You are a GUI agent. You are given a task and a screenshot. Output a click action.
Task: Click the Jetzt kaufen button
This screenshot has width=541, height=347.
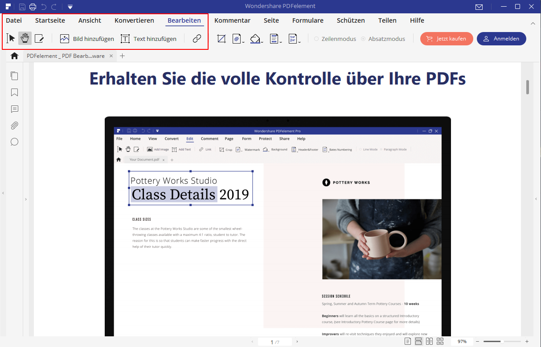coord(446,39)
